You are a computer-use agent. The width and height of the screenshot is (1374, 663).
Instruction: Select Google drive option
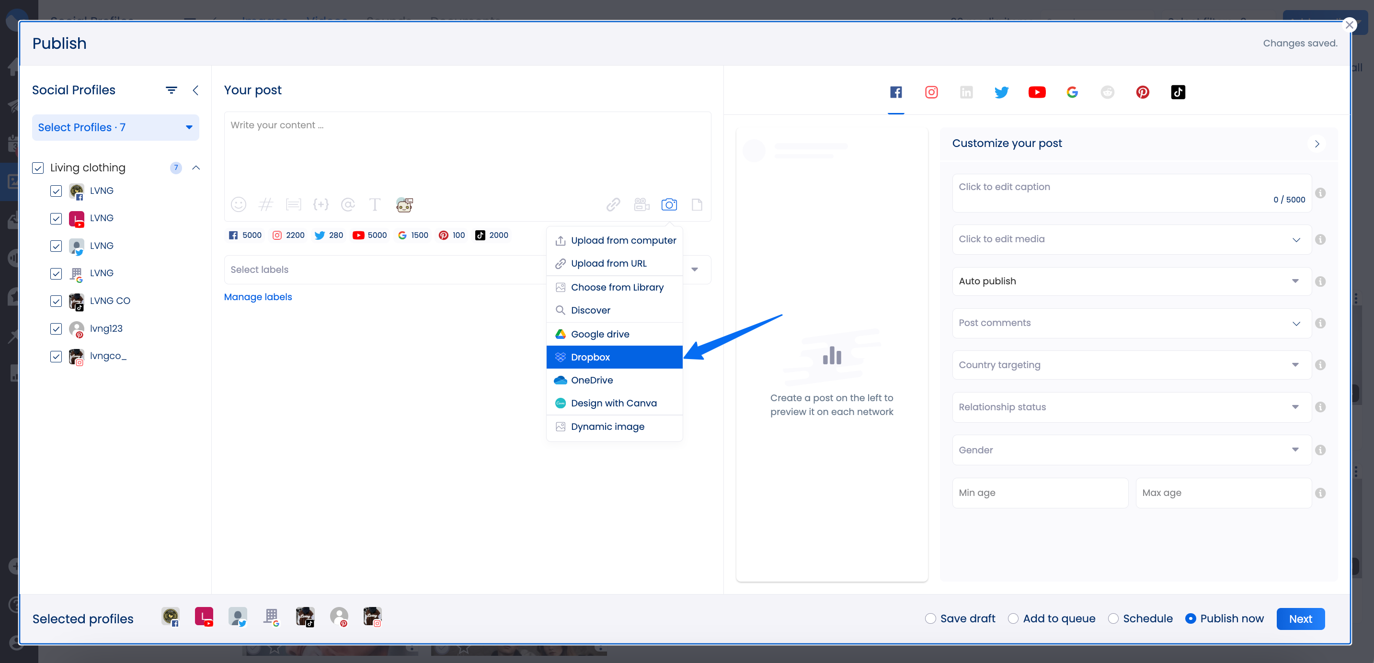(615, 334)
